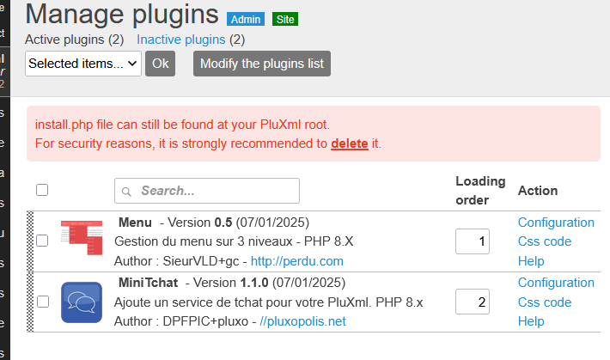
Task: Toggle the select-all plugins checkbox
Action: [42, 190]
